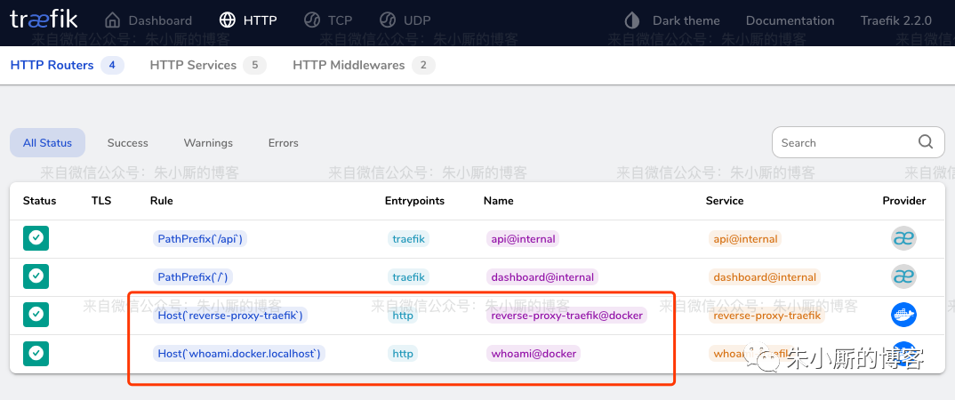Click the dashboard@internal router name

542,277
